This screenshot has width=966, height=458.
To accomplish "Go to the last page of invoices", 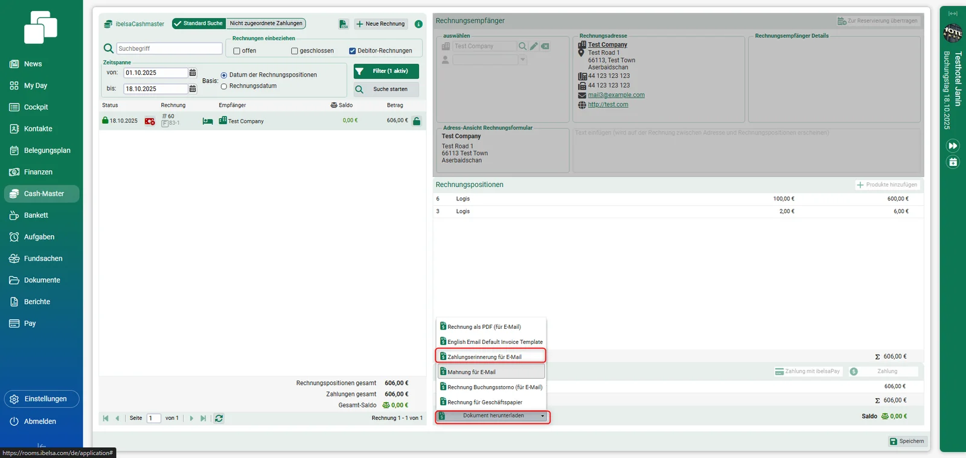I will (x=203, y=418).
